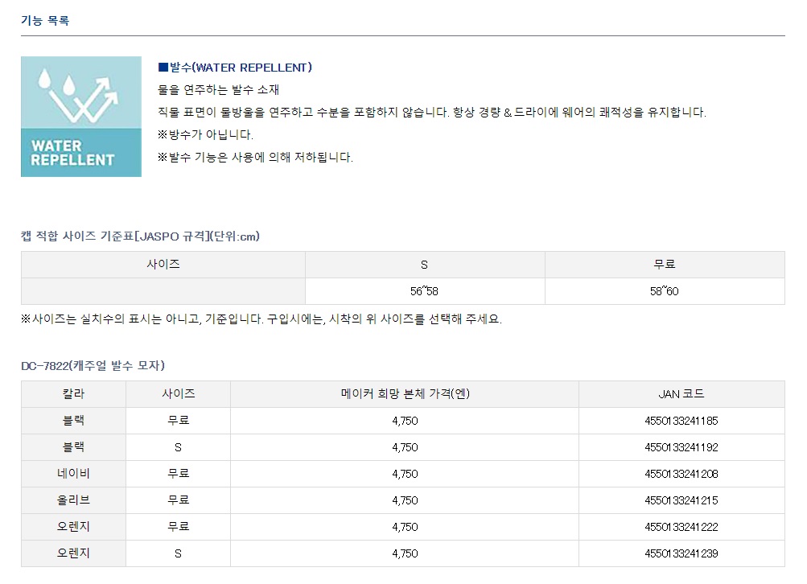Click JAN code 4550133241185
The image size is (807, 584).
click(x=681, y=421)
